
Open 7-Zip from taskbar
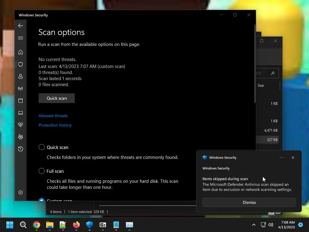pyautogui.click(x=103, y=225)
